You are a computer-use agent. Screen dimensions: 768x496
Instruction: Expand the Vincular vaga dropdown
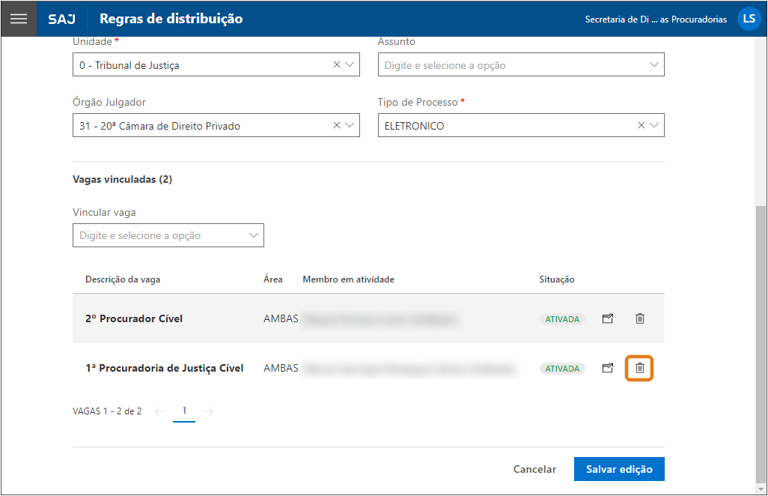pyautogui.click(x=254, y=235)
